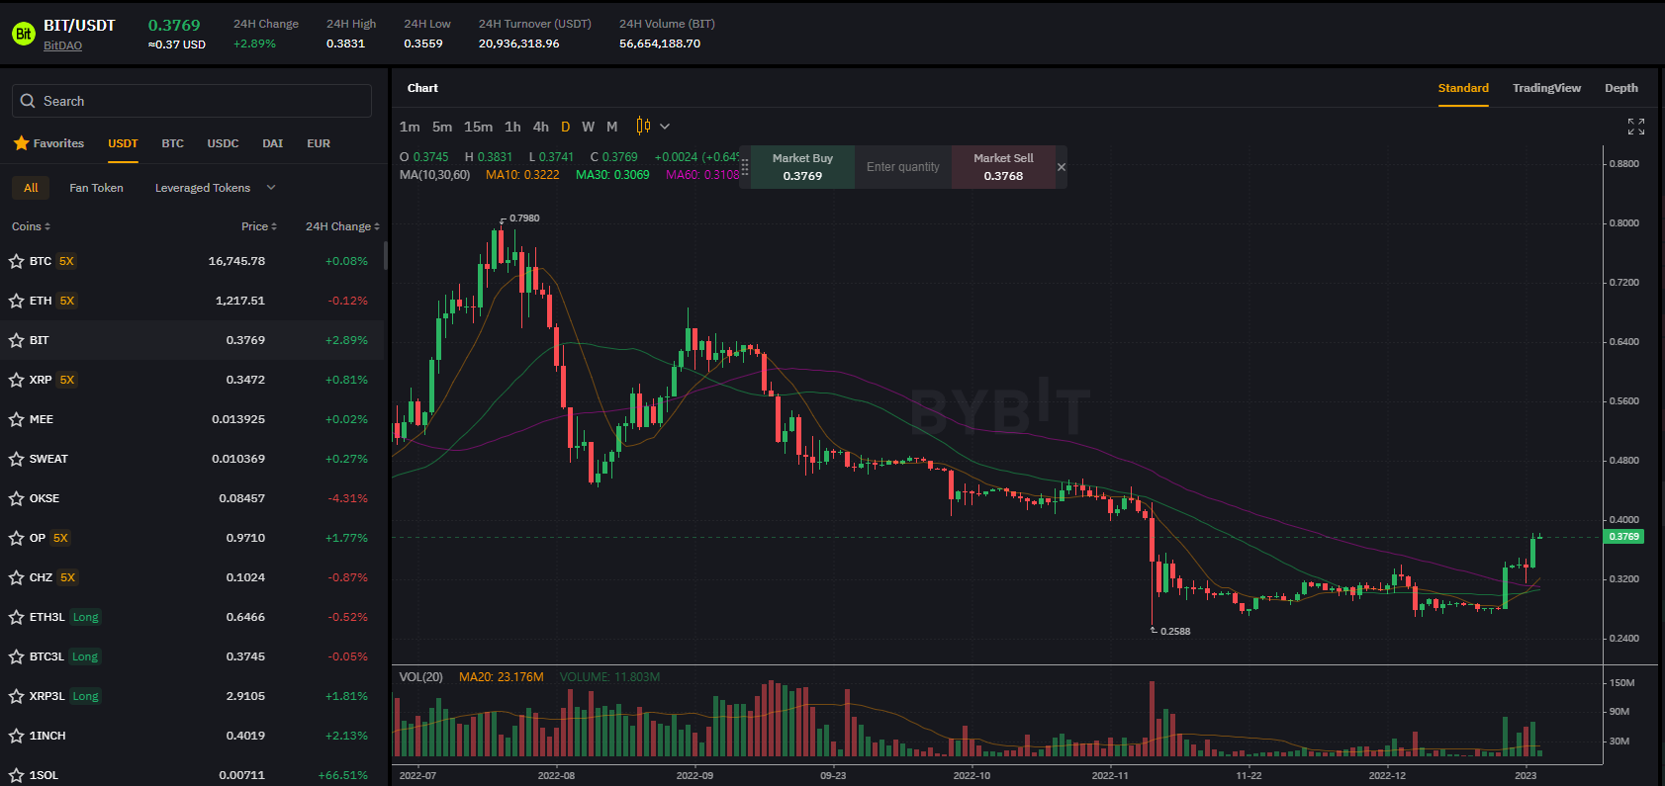Add ETH3L to favorites via star
This screenshot has height=786, width=1665.
(x=16, y=617)
